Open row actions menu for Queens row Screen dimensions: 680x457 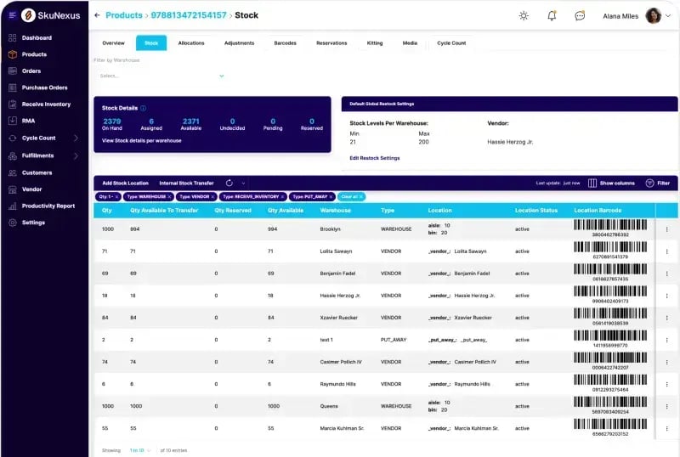(666, 406)
